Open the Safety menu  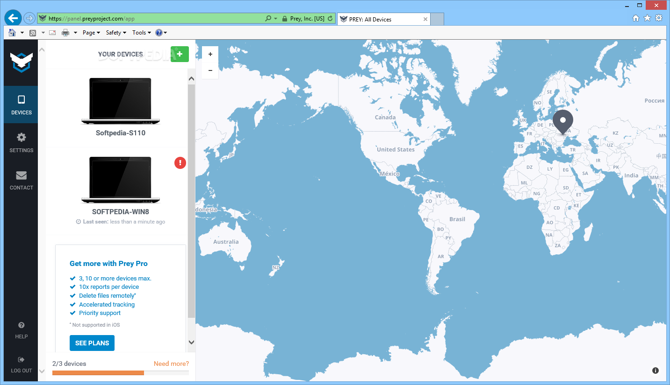tap(116, 33)
